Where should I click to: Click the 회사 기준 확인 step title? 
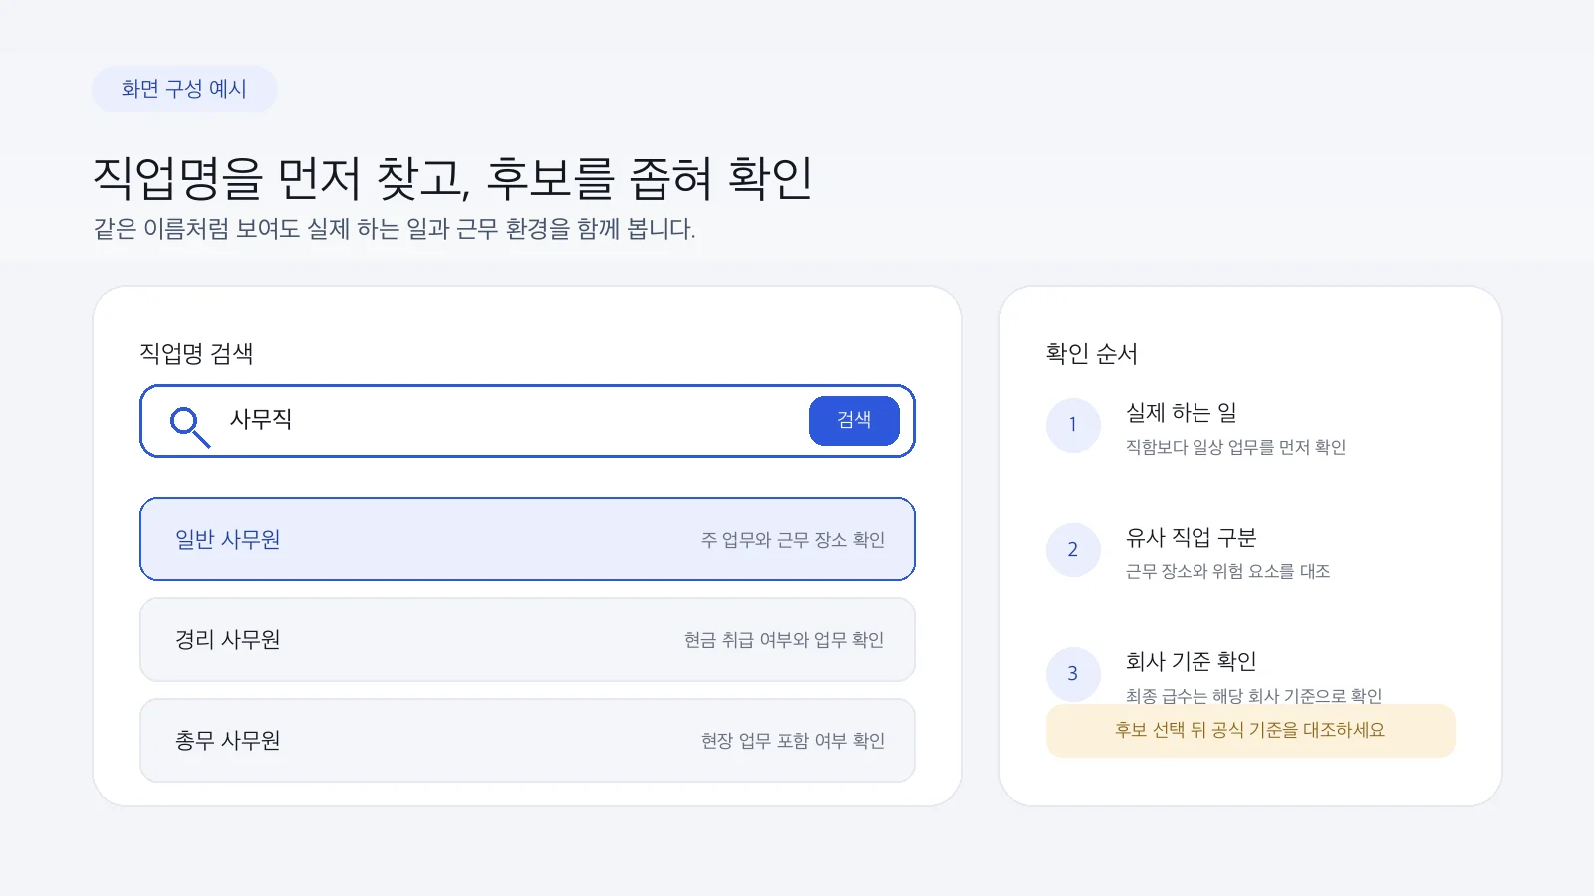[x=1192, y=661]
